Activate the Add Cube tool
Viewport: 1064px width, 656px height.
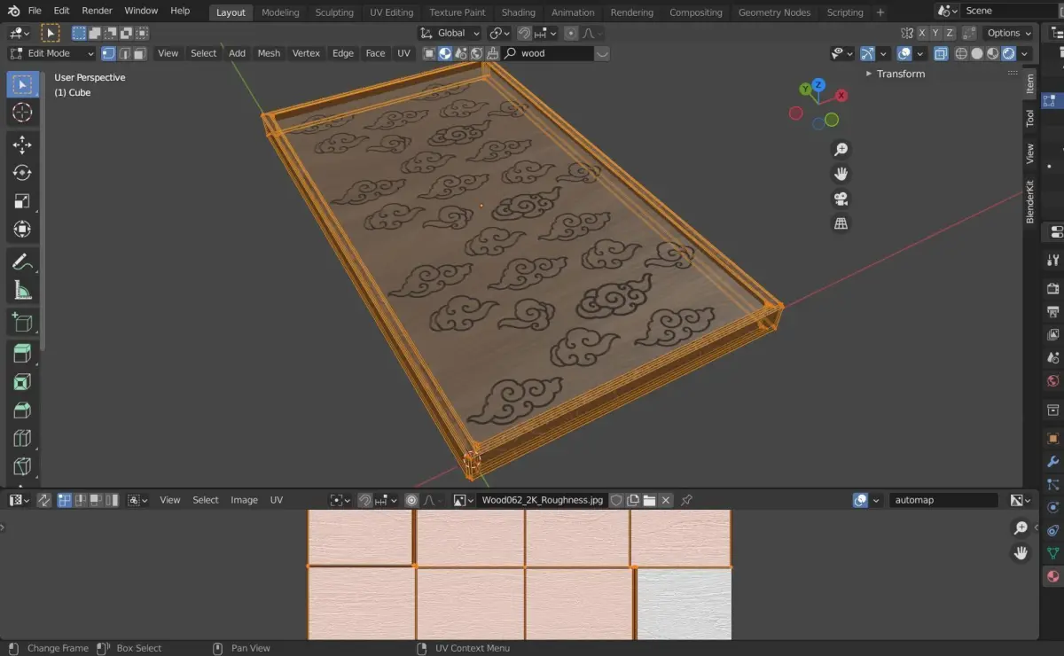(23, 322)
